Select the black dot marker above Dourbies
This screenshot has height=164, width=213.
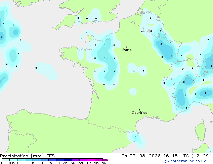click(x=139, y=110)
